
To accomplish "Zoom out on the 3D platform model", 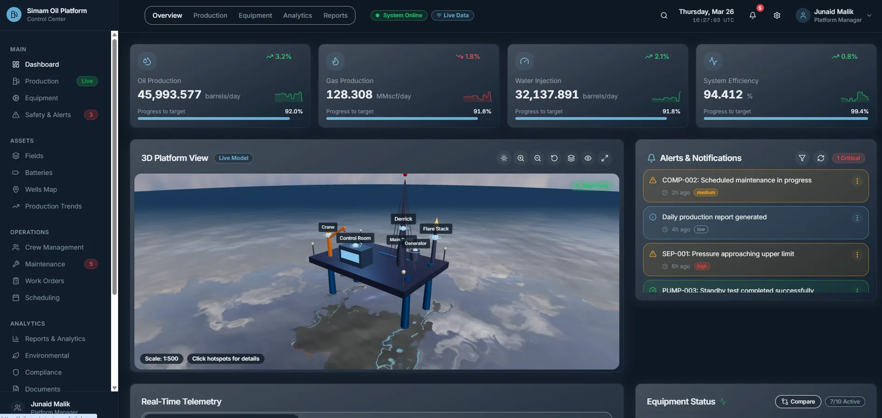I will [538, 158].
